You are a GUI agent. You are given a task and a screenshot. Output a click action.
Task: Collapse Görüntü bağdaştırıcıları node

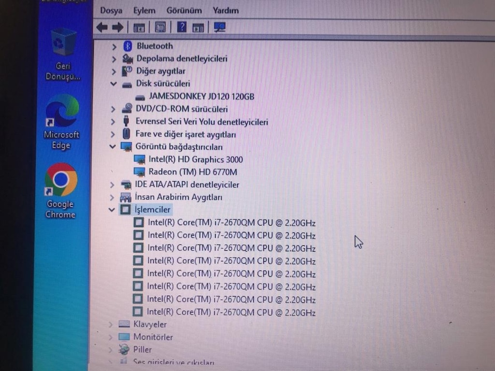tap(112, 147)
